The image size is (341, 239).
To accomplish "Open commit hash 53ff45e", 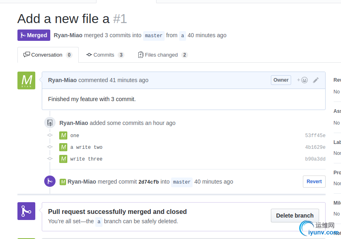I will (315, 135).
